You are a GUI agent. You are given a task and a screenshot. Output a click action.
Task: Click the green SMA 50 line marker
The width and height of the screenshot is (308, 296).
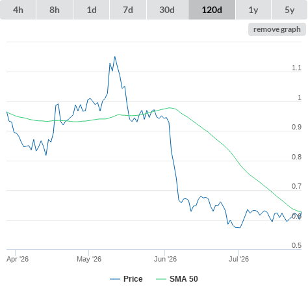pyautogui.click(x=161, y=279)
